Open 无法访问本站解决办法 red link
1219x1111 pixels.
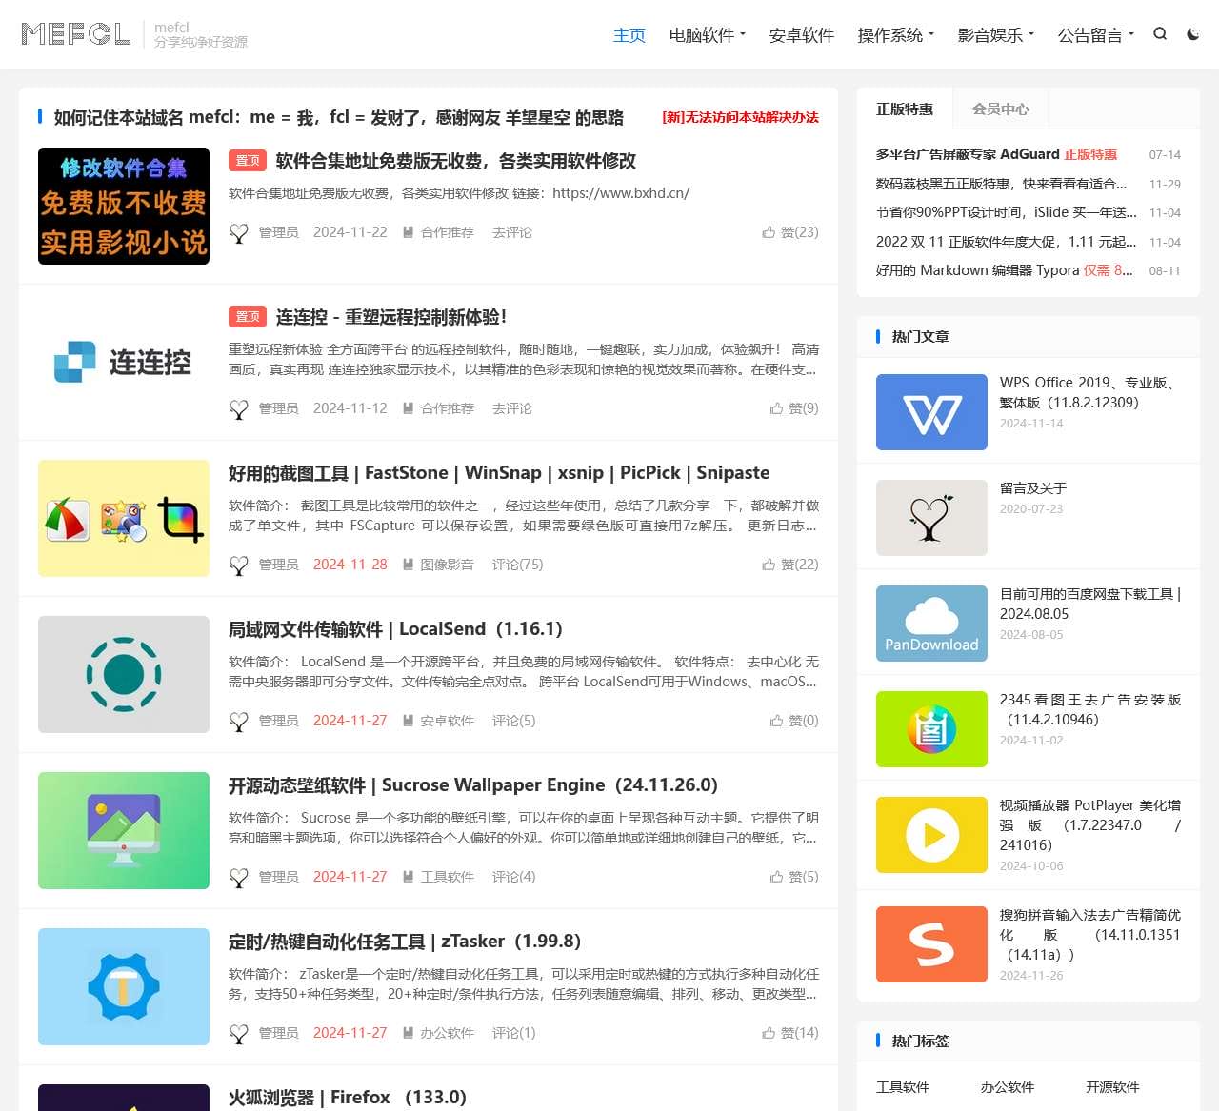click(740, 117)
